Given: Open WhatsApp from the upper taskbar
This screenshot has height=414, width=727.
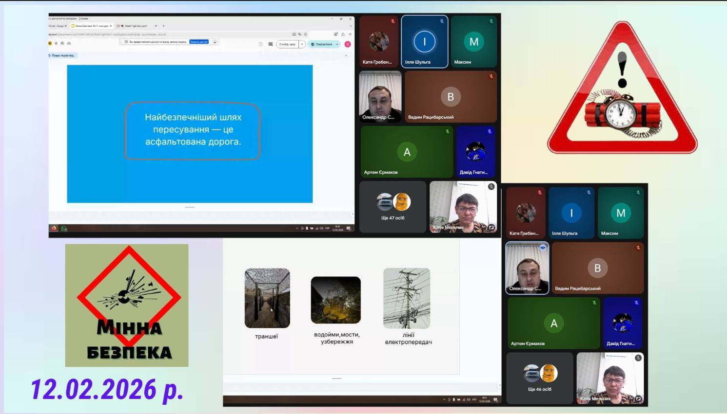Looking at the screenshot, I should click(x=63, y=228).
